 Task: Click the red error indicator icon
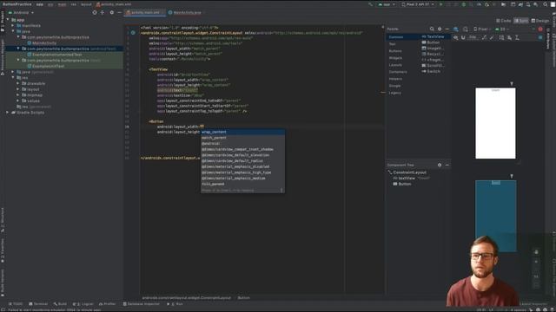pos(540,29)
